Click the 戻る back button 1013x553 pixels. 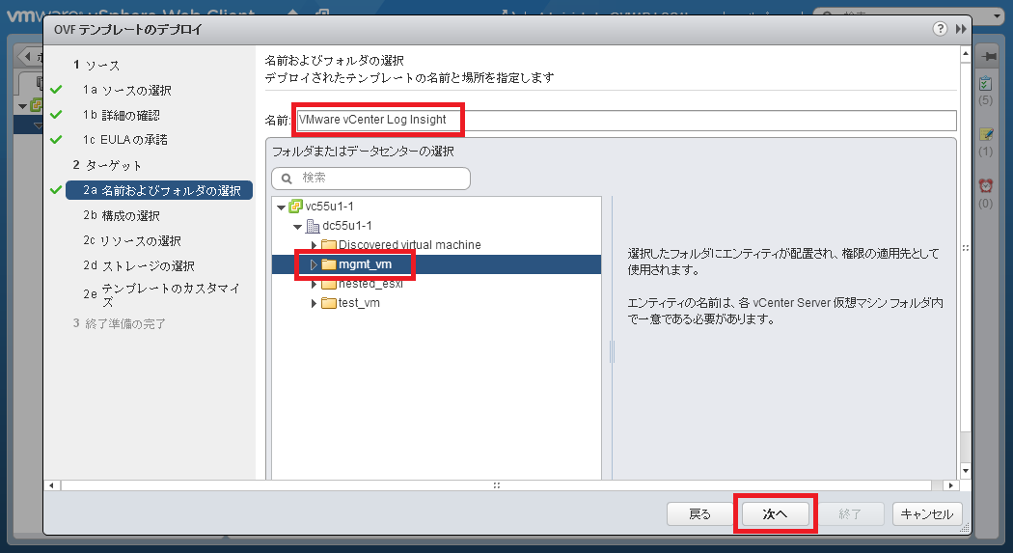(700, 514)
